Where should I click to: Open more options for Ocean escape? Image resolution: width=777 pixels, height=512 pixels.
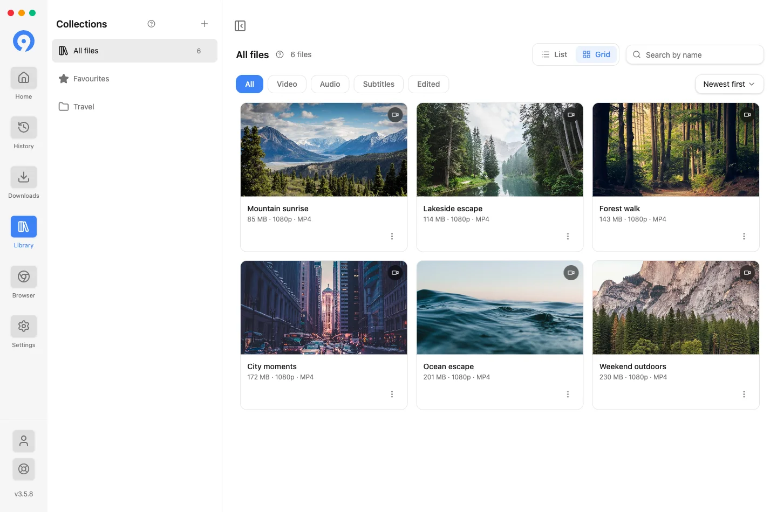click(568, 395)
